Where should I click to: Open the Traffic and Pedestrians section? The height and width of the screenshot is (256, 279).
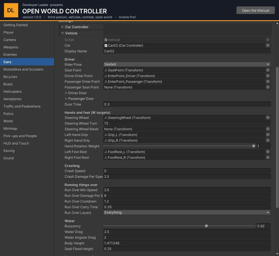27,106
